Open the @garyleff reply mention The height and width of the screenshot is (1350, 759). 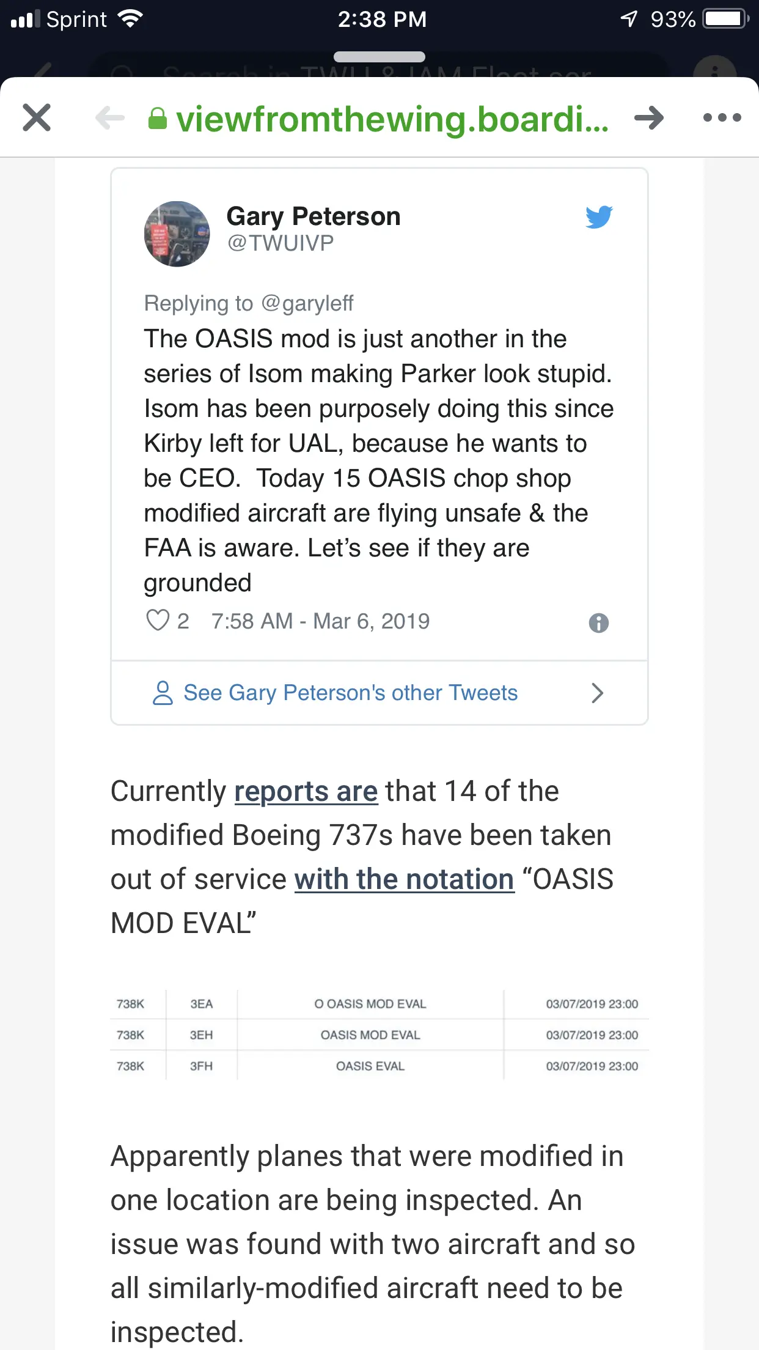(307, 303)
